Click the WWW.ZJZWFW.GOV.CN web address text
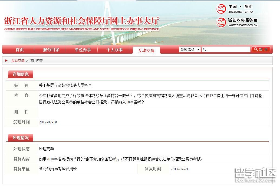This screenshot has width=280, height=186. tap(243, 25)
